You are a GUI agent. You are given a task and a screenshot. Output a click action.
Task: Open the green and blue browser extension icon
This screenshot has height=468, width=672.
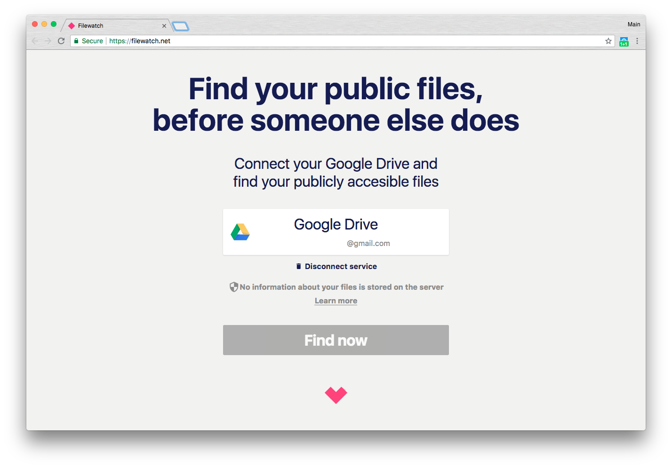pos(624,41)
